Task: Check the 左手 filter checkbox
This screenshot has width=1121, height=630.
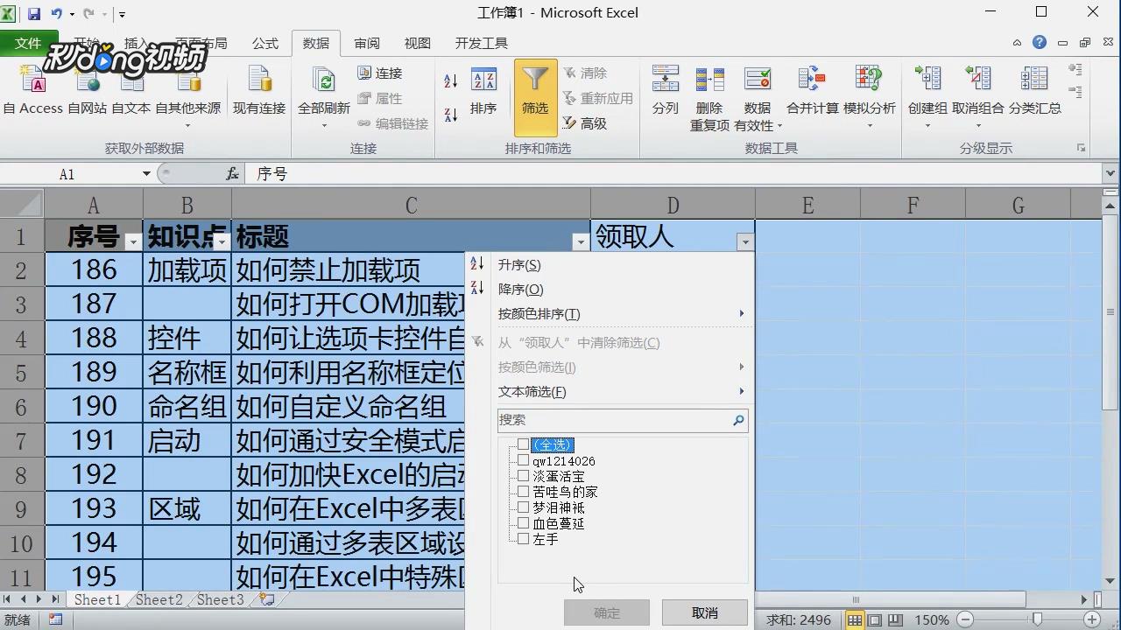Action: [x=523, y=539]
